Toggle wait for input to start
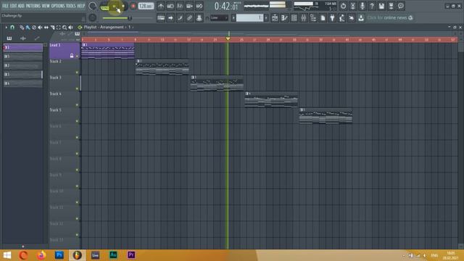The height and width of the screenshot is (261, 464). pyautogui.click(x=170, y=6)
